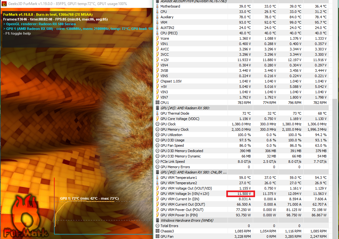339x239 pixels.
Task: Click the GPU Clock circle icon
Action: point(158,124)
